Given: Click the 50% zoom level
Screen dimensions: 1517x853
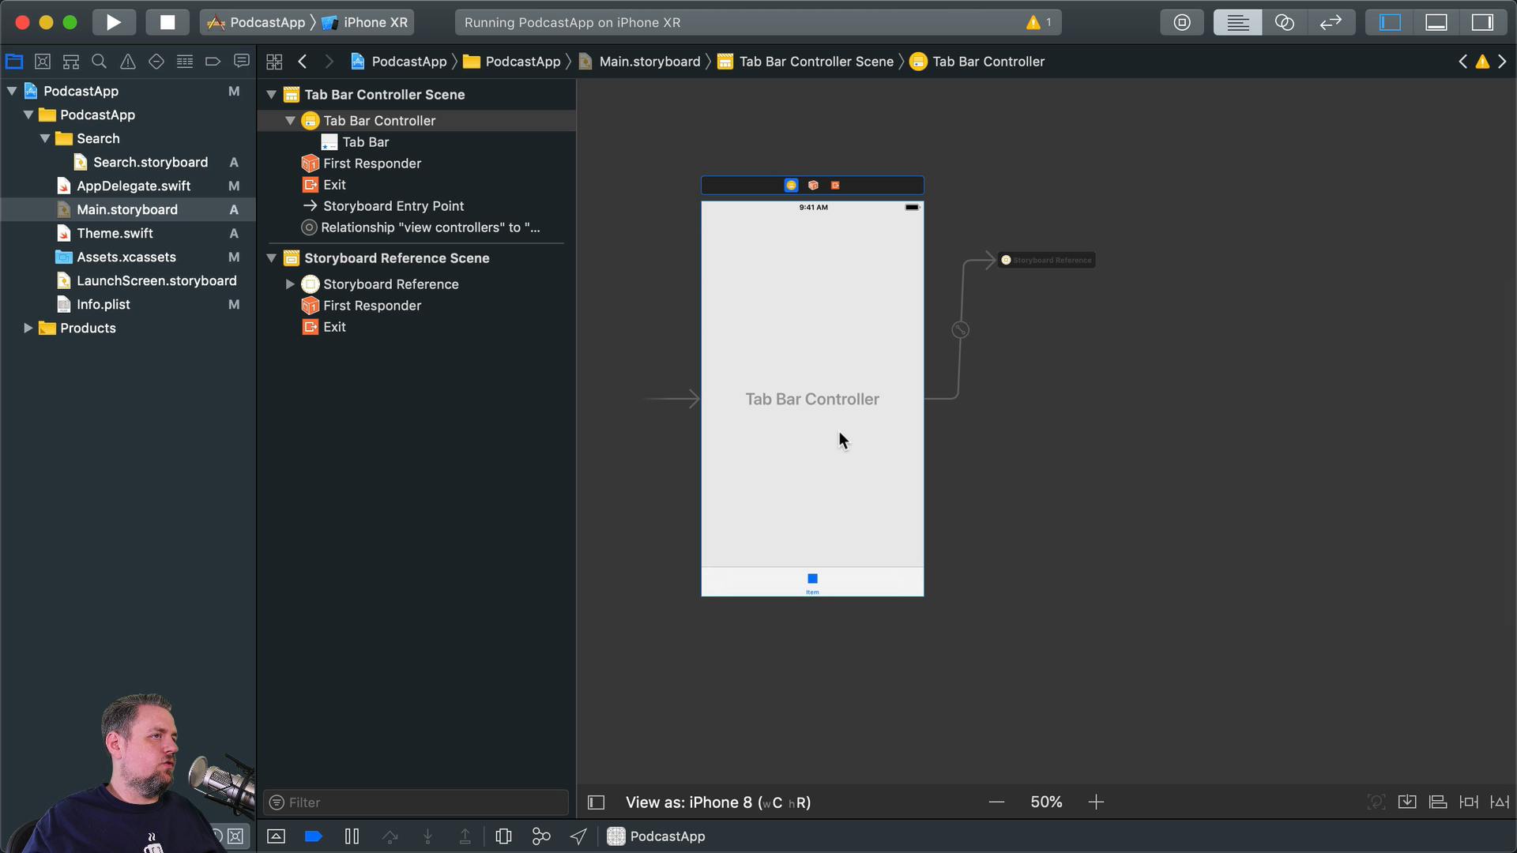Looking at the screenshot, I should pos(1046,802).
